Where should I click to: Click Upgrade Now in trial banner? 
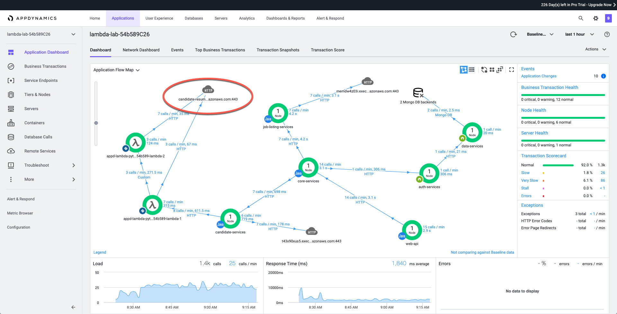[600, 5]
